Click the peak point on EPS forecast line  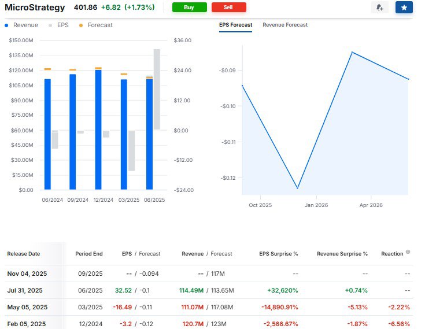coord(352,52)
